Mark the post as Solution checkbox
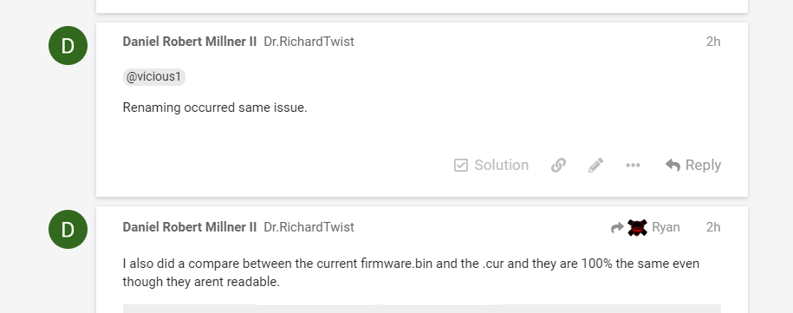 coord(461,166)
